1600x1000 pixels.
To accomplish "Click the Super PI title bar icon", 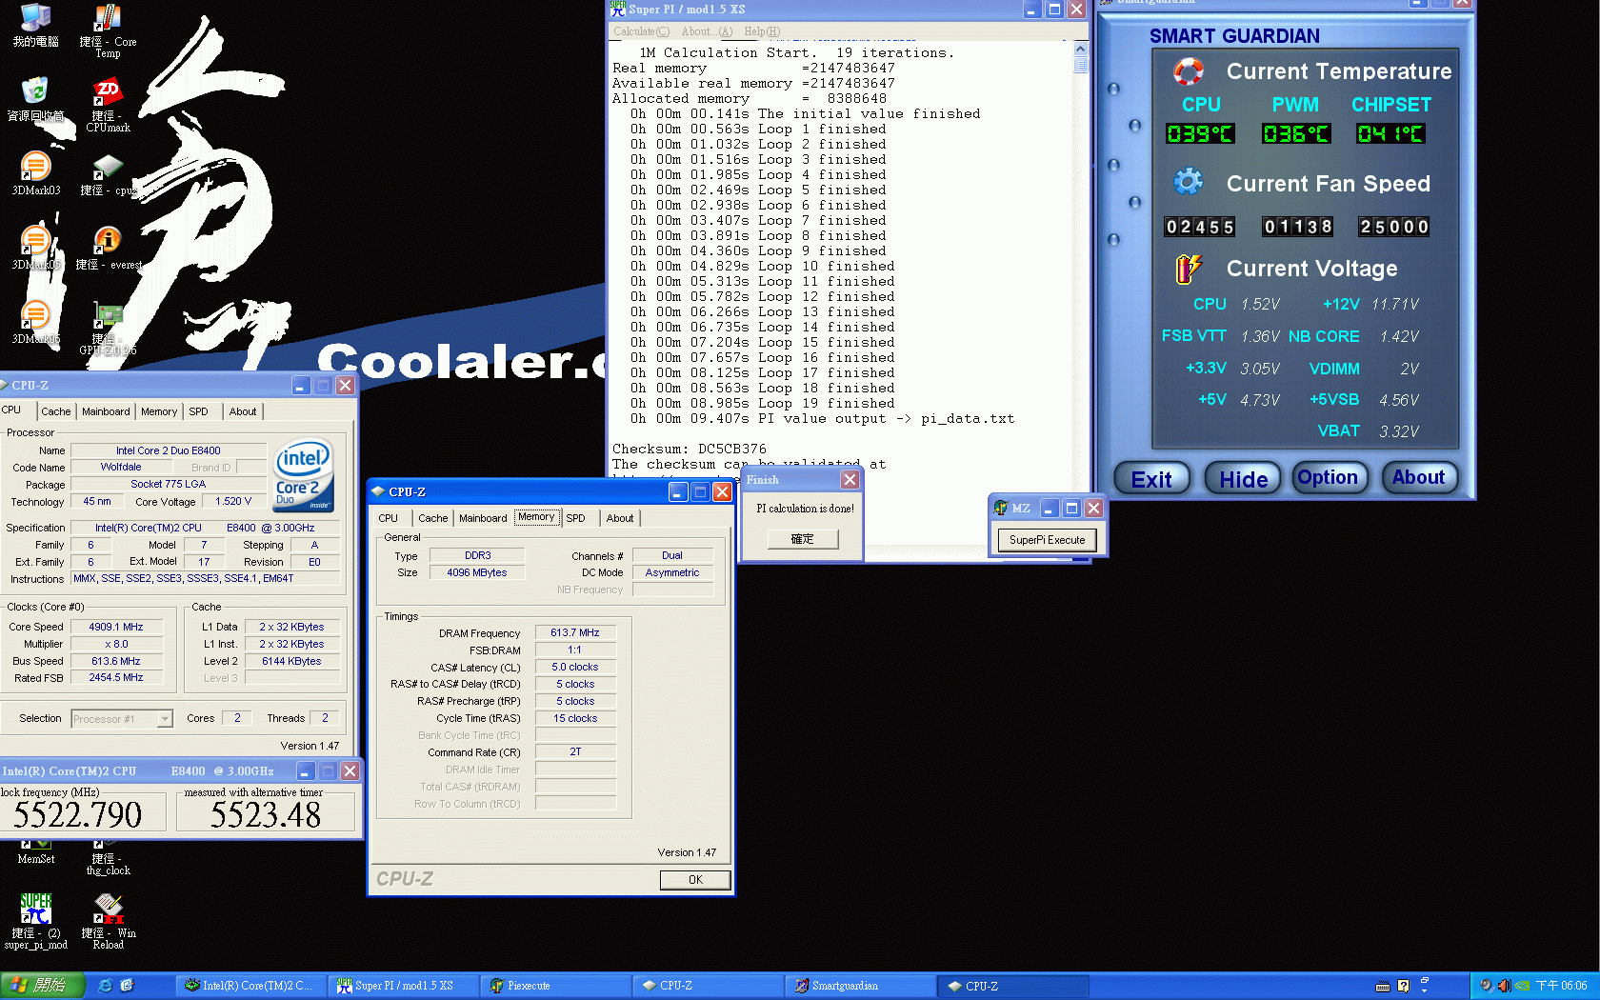I will [x=618, y=10].
